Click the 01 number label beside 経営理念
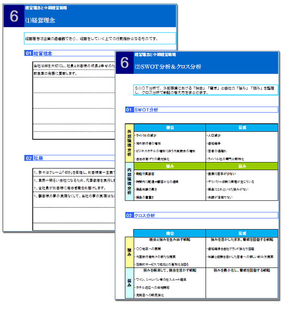Image resolution: width=287 pixels, height=309 pixels. point(28,53)
